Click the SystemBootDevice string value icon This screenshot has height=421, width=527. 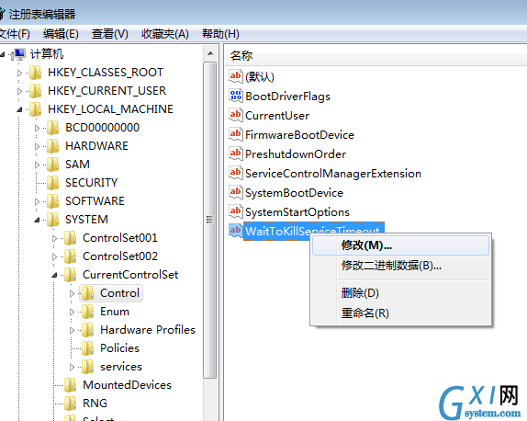[x=236, y=192]
